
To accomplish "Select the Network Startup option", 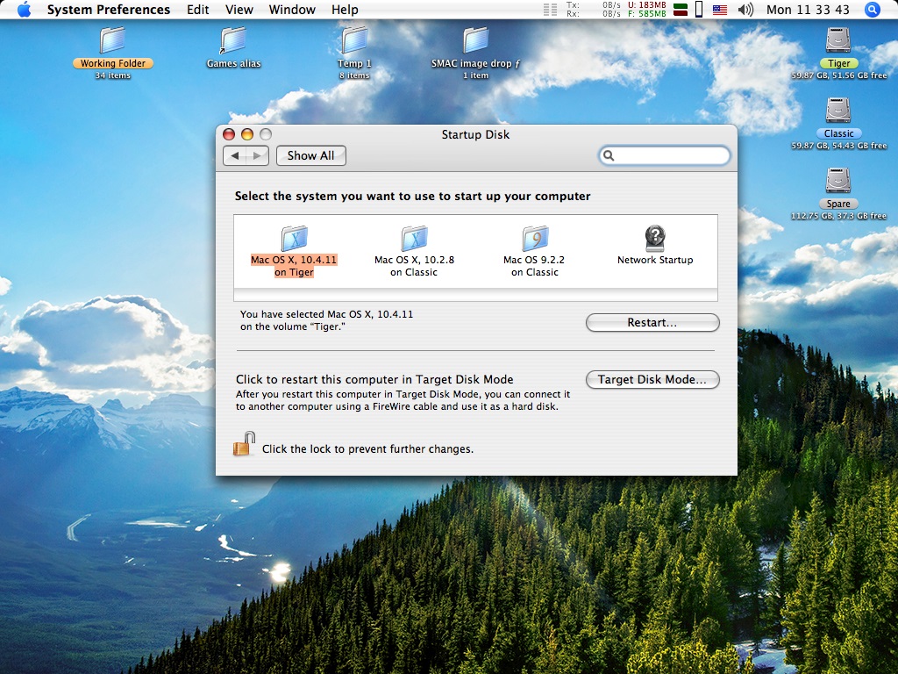I will point(655,246).
